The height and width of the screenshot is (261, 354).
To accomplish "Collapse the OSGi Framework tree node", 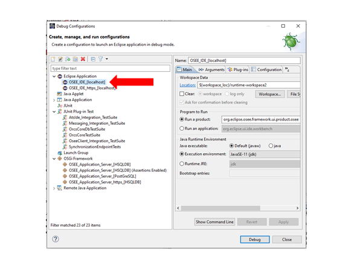I will pyautogui.click(x=54, y=159).
